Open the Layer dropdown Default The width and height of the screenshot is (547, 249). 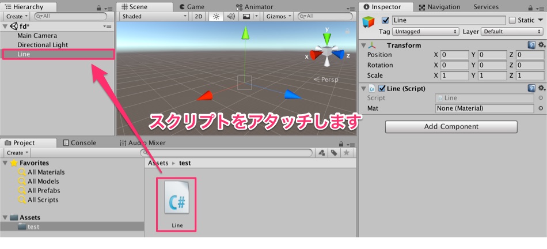point(512,32)
